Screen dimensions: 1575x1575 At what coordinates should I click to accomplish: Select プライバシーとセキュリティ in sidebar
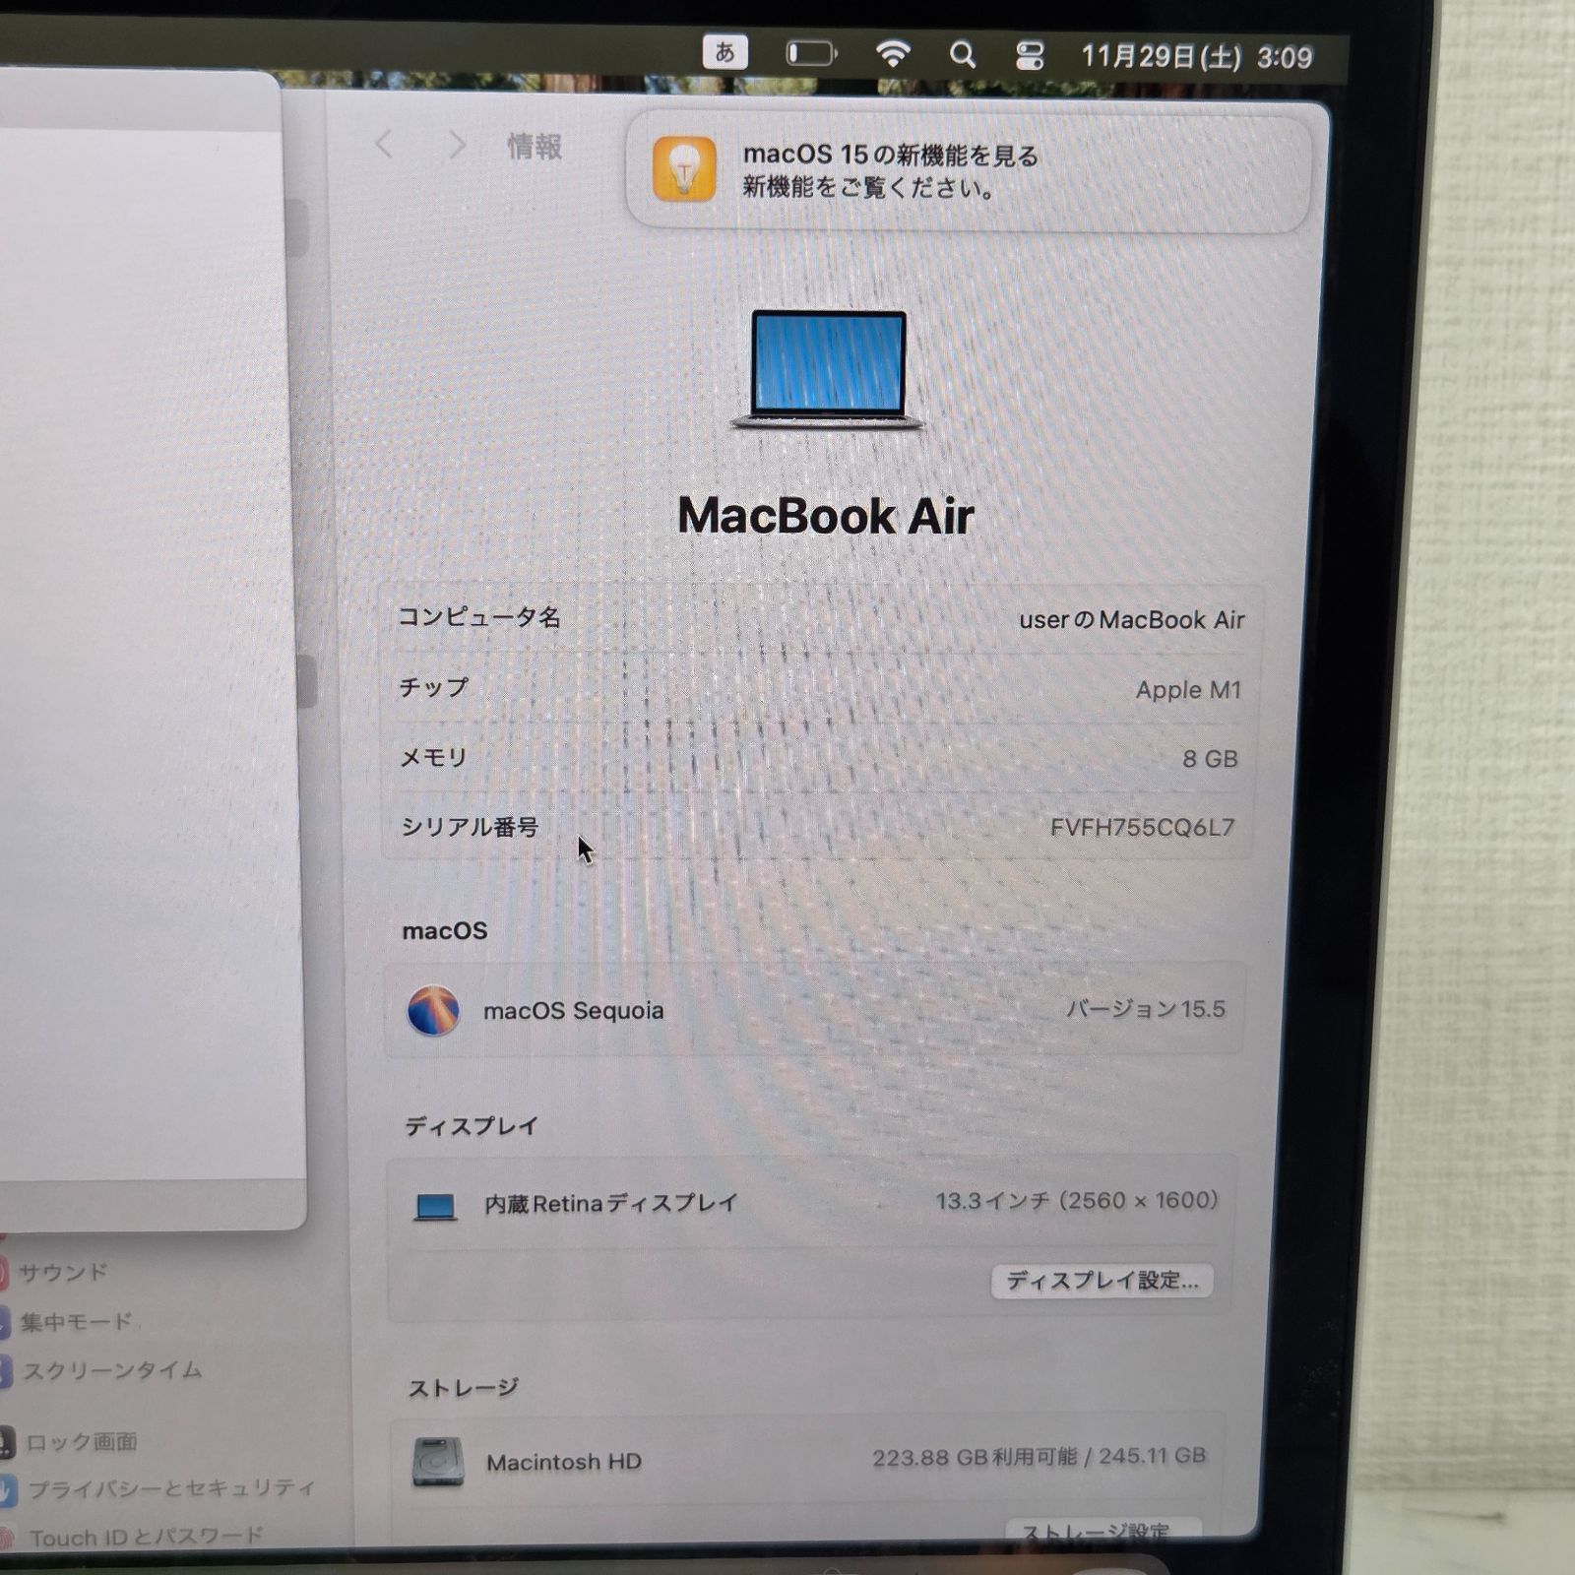point(170,1488)
